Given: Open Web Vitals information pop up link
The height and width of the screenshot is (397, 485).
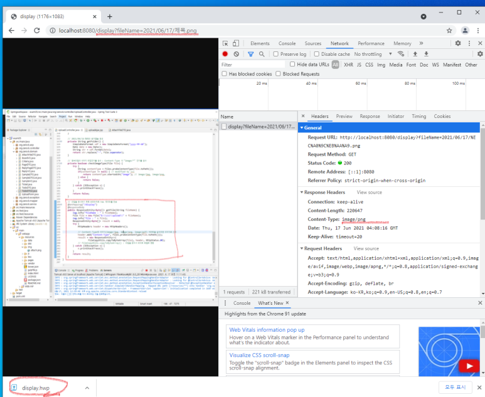Looking at the screenshot, I should coord(267,330).
